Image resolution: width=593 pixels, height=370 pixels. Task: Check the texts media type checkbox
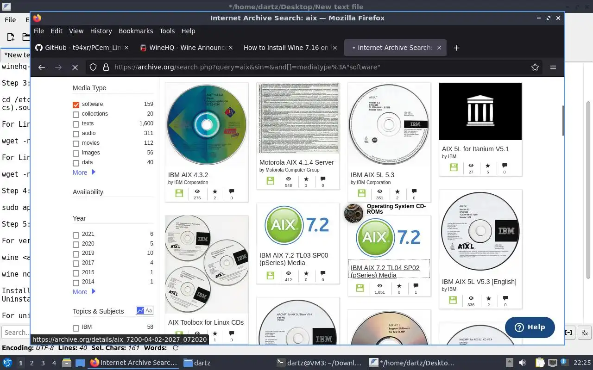click(76, 124)
